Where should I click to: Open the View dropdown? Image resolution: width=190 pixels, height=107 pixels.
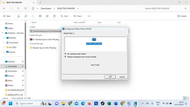click(x=78, y=16)
